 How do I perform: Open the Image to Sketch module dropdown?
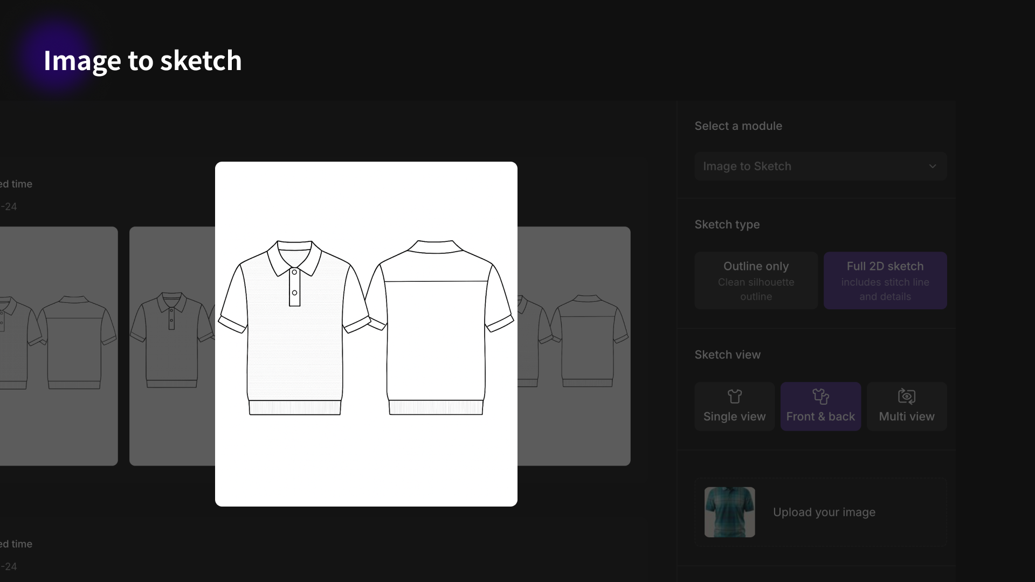[x=809, y=166]
